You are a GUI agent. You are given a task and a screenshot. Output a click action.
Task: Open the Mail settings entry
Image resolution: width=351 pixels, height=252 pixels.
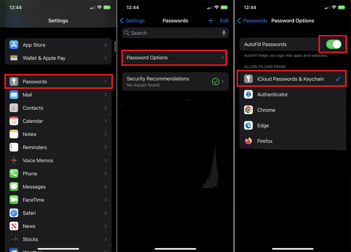[x=58, y=95]
